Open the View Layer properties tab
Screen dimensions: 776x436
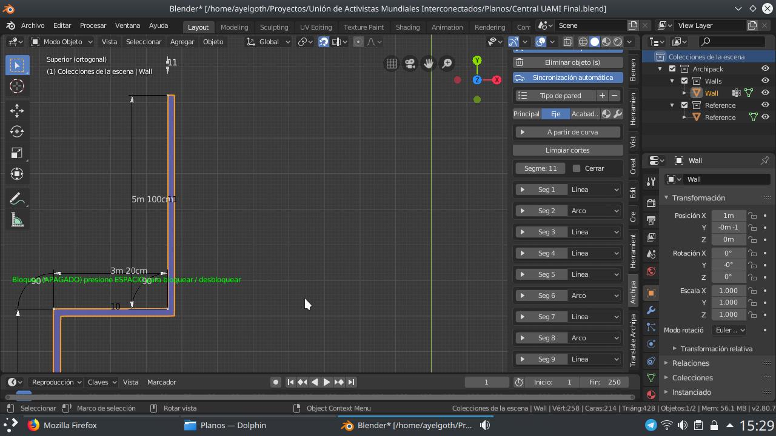point(651,237)
